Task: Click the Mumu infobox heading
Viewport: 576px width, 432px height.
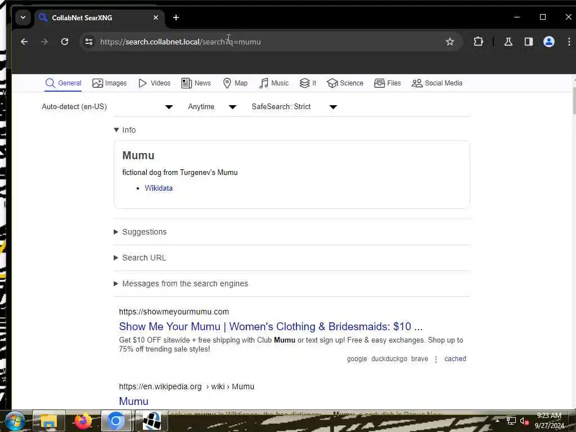Action: [x=138, y=155]
